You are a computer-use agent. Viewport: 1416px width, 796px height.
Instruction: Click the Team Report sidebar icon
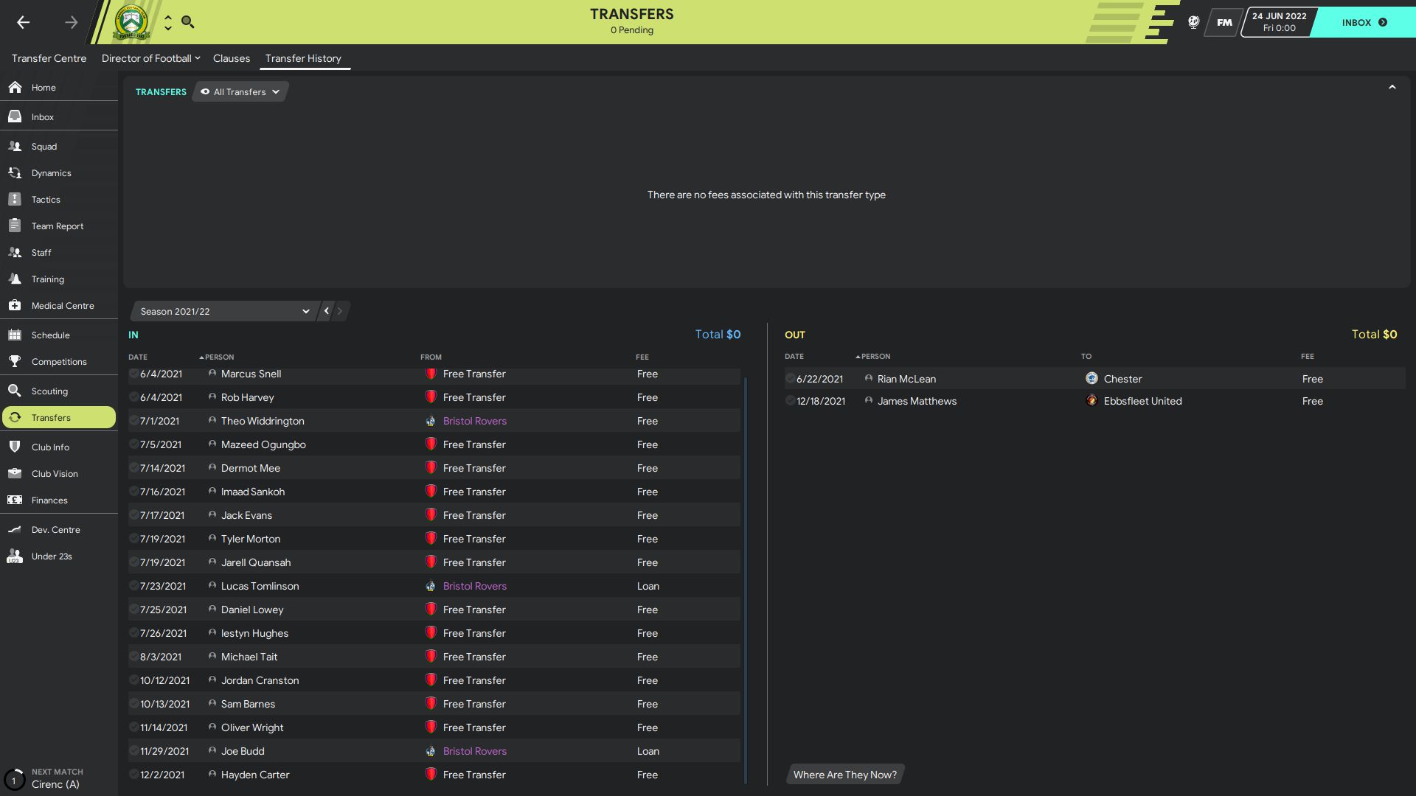tap(15, 226)
